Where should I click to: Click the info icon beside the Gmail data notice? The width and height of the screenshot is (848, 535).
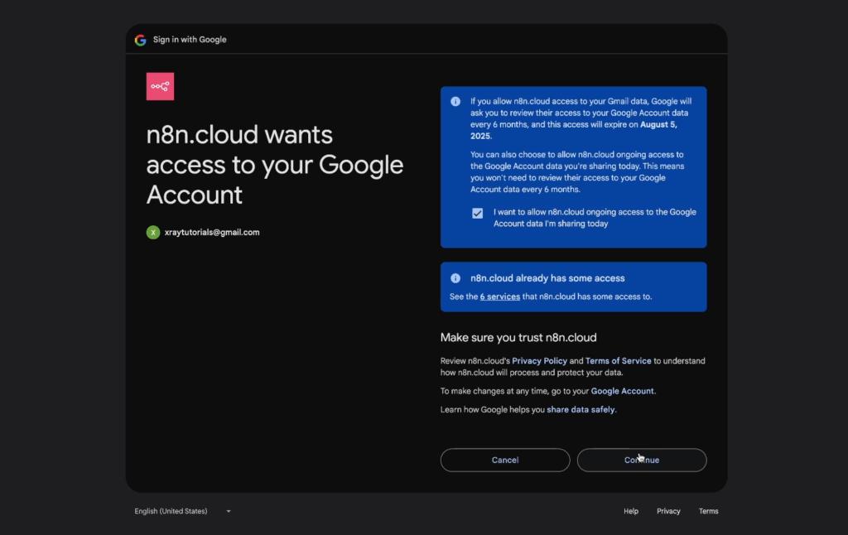(455, 102)
